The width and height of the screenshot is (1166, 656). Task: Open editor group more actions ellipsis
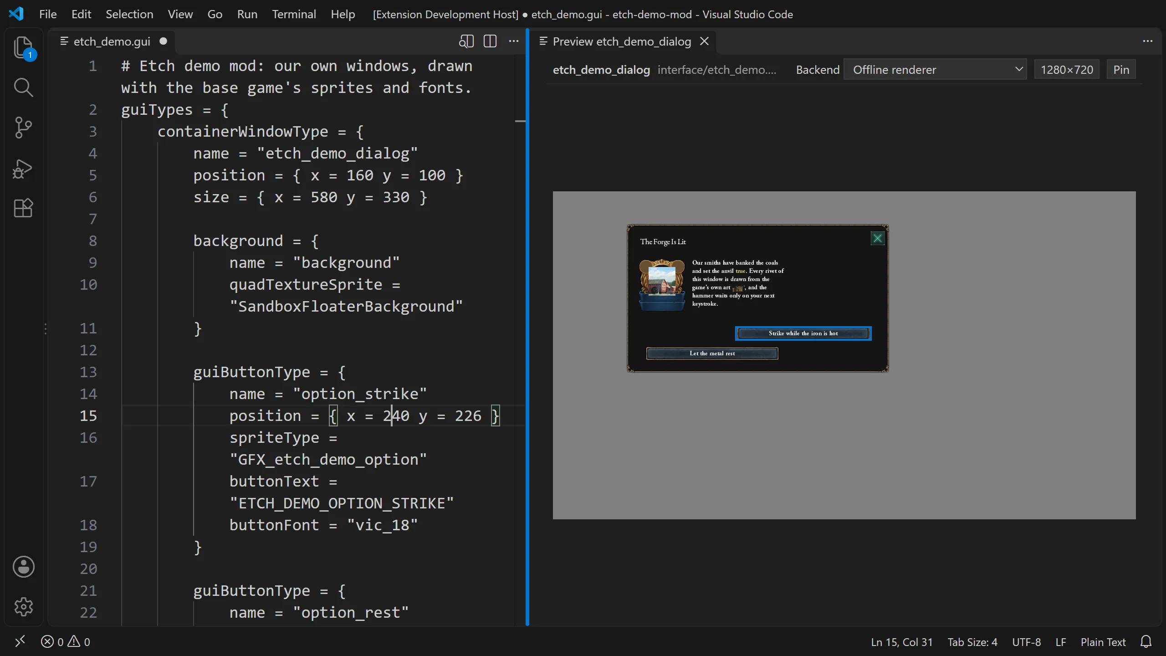point(514,41)
